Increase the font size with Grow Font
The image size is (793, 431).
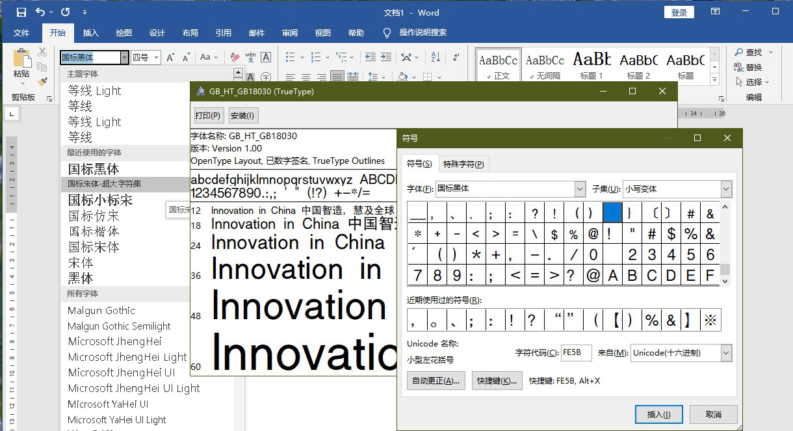[170, 58]
